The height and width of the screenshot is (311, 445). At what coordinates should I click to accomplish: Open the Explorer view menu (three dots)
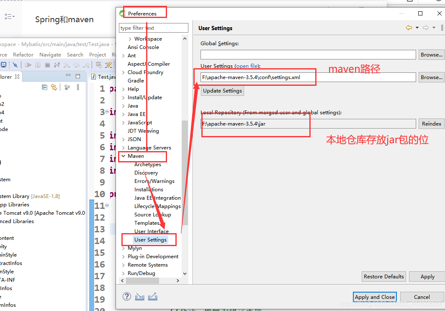[x=78, y=87]
